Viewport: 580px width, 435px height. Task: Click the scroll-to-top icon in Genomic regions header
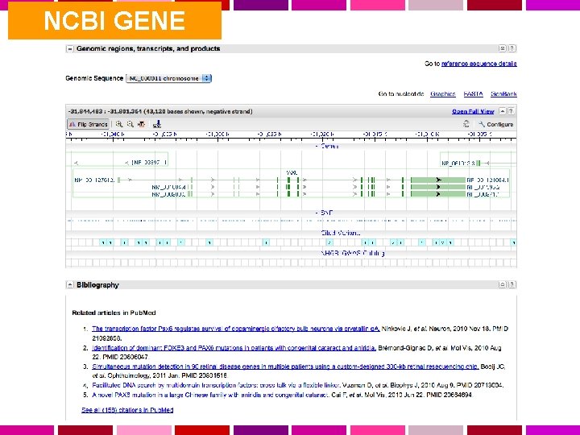tap(503, 48)
